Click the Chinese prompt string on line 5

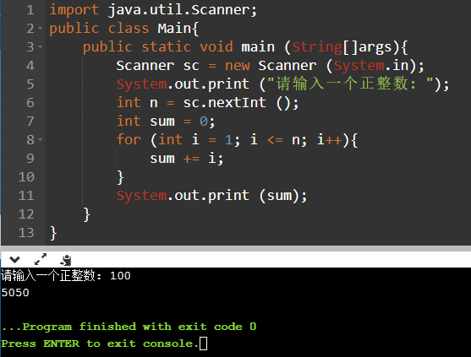tap(350, 84)
